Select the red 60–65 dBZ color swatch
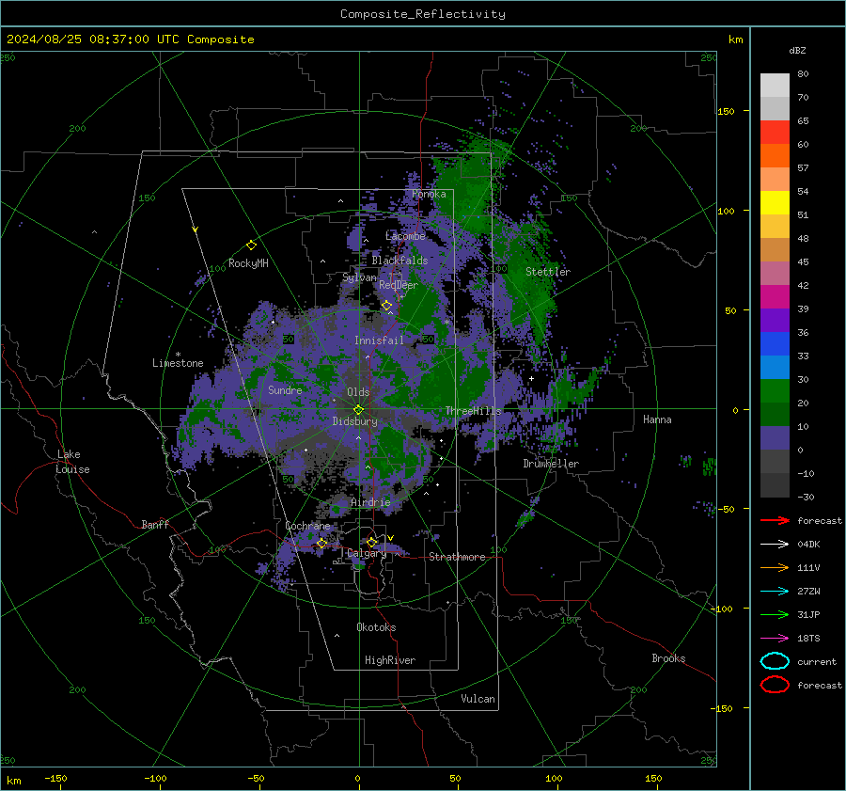Viewport: 846px width, 791px height. click(775, 133)
